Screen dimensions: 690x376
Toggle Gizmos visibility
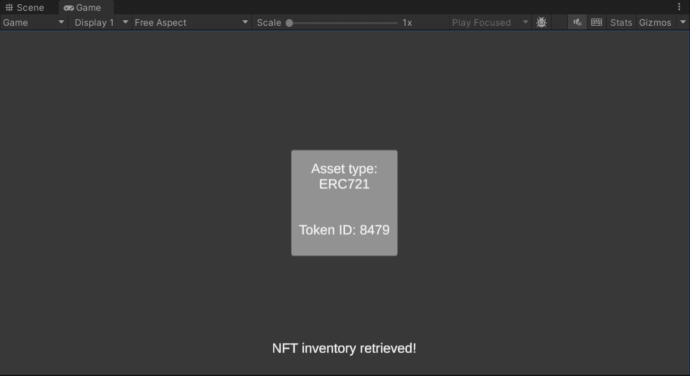pos(655,22)
